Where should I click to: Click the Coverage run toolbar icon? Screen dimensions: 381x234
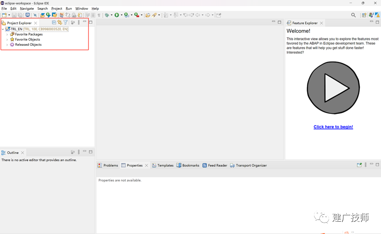pos(126,15)
